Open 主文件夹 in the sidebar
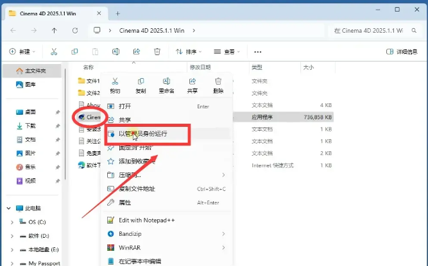Viewport: 428px width, 266px height. pos(31,71)
